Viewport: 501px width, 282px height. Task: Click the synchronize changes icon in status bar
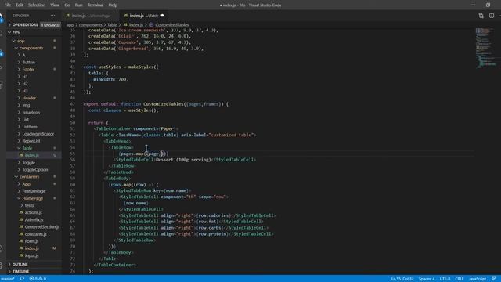(x=22, y=279)
